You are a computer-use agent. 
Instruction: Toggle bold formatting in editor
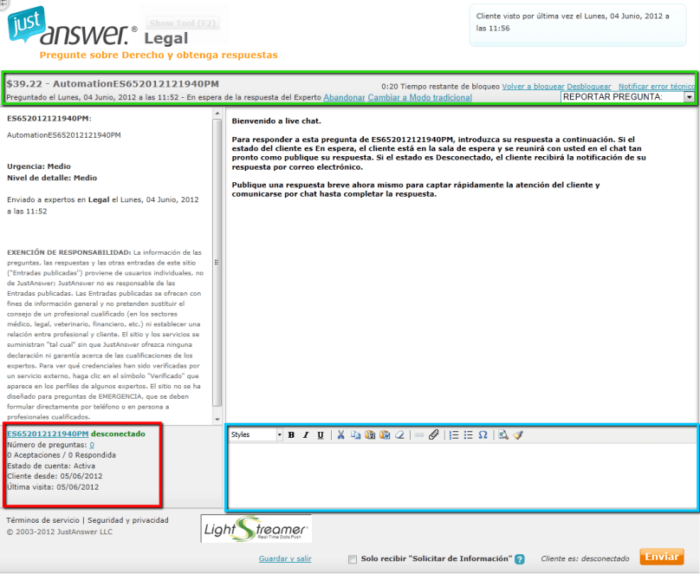291,435
